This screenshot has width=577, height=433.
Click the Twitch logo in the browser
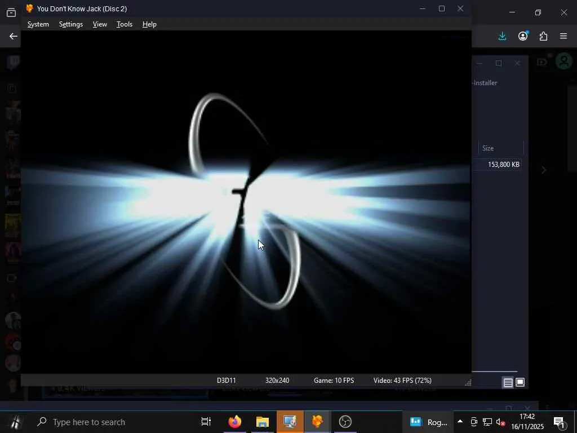(13, 62)
